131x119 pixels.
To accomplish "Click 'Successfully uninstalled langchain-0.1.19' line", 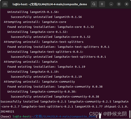I will 46,77.
